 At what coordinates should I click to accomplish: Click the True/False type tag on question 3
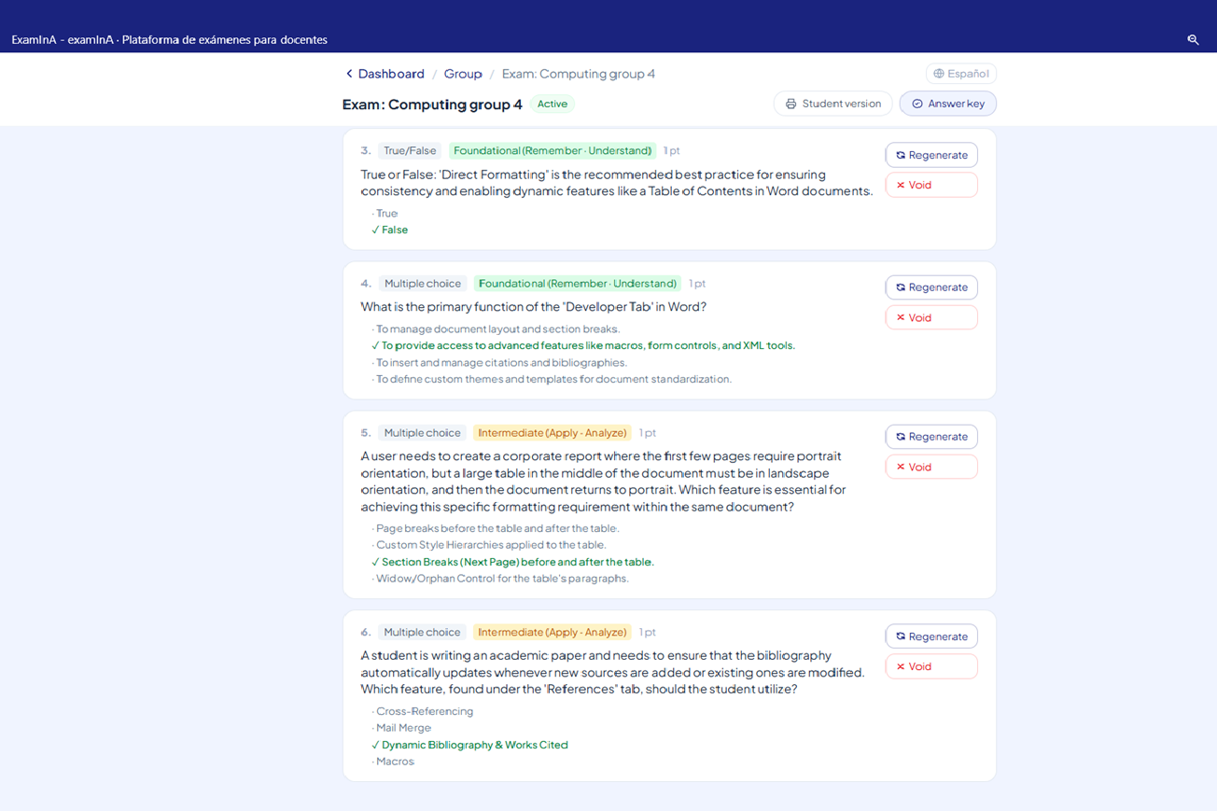[x=410, y=150]
